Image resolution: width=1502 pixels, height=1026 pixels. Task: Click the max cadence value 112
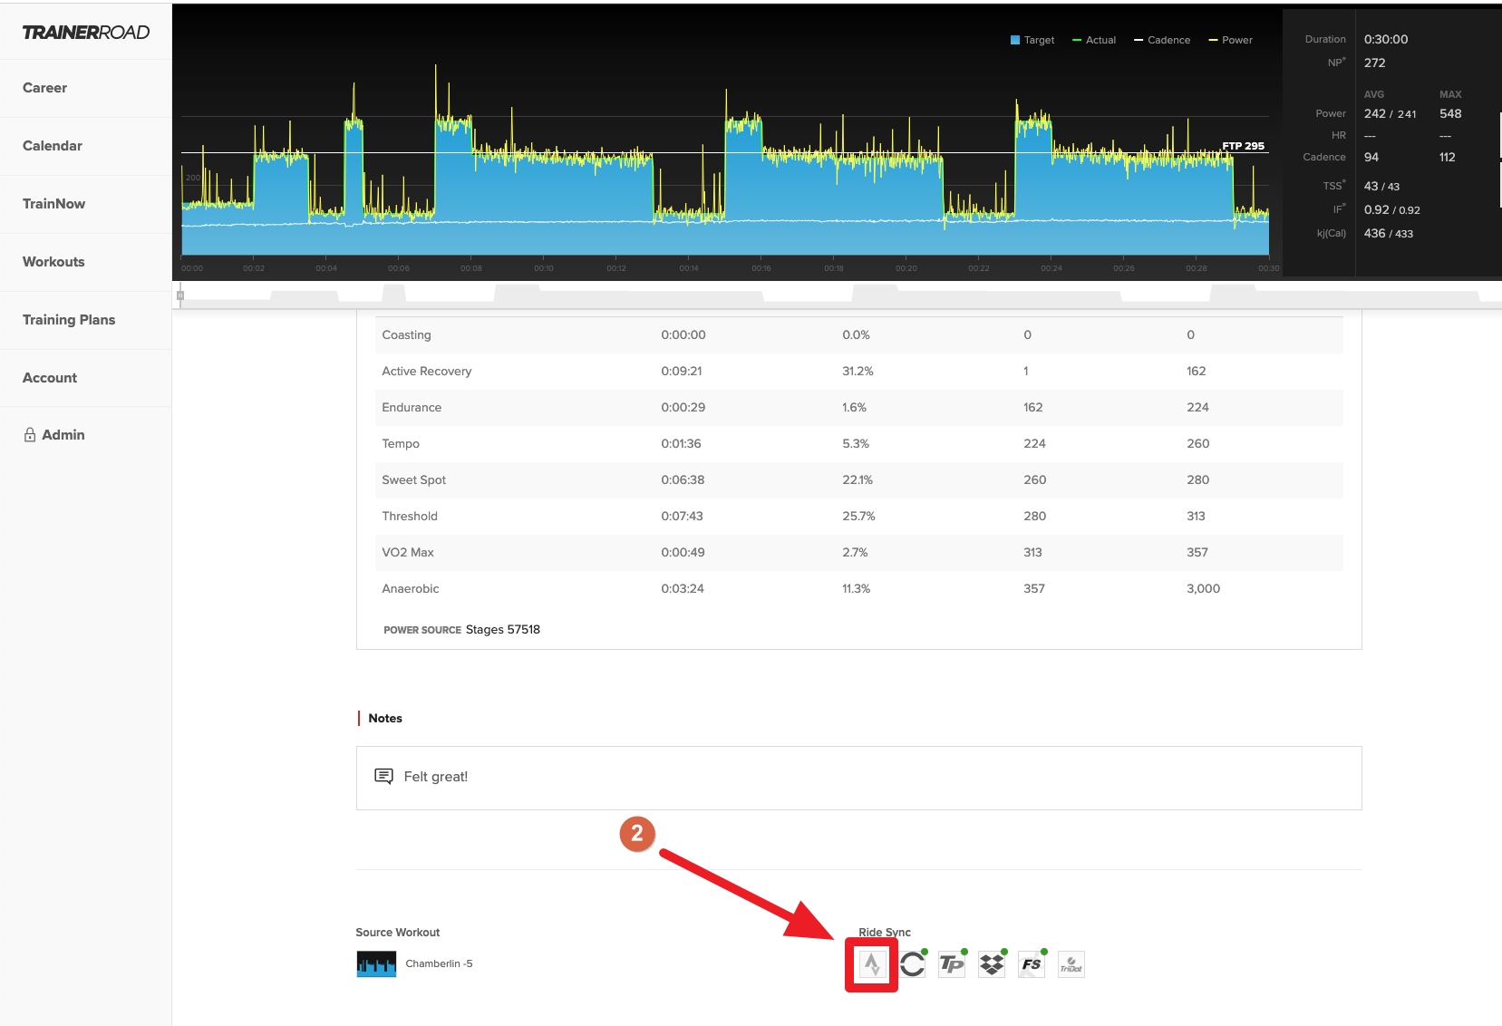click(1448, 157)
